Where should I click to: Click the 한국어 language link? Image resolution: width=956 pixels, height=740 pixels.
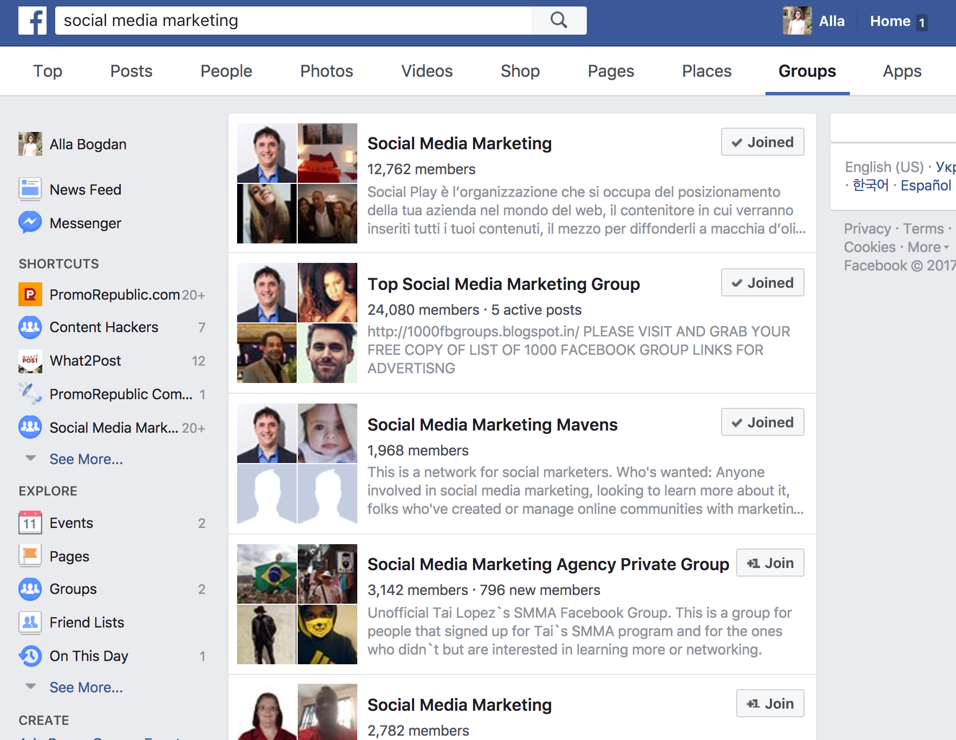click(870, 186)
